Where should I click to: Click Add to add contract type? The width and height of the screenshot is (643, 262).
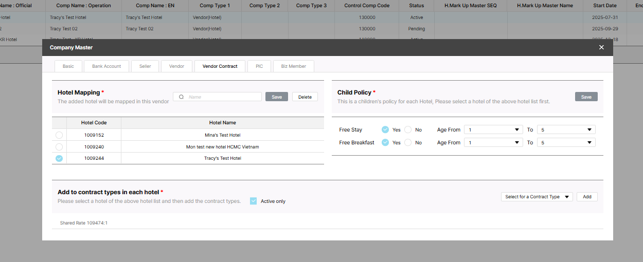pyautogui.click(x=587, y=197)
